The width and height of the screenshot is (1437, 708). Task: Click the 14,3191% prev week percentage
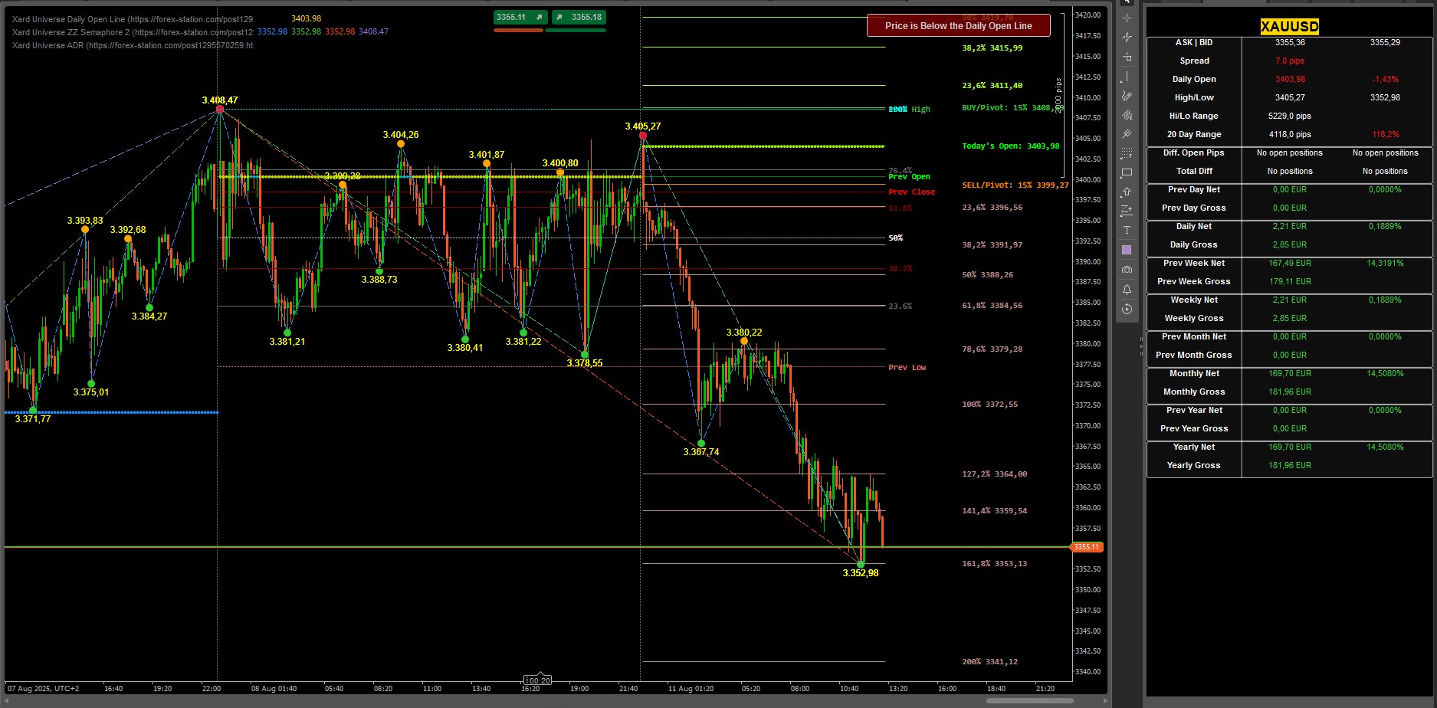pos(1385,263)
